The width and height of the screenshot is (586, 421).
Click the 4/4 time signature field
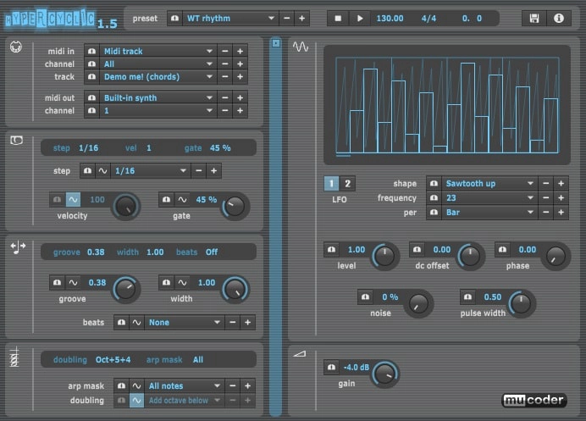pos(428,19)
